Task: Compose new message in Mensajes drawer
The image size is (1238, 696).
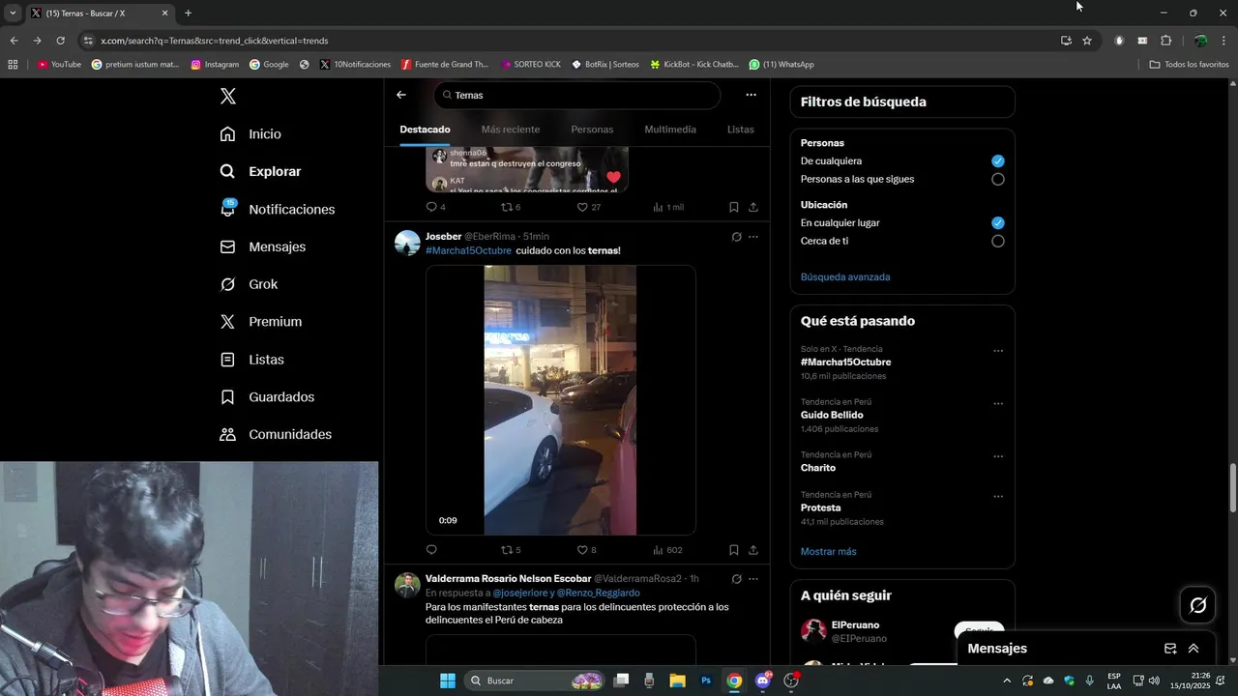Action: [1170, 649]
